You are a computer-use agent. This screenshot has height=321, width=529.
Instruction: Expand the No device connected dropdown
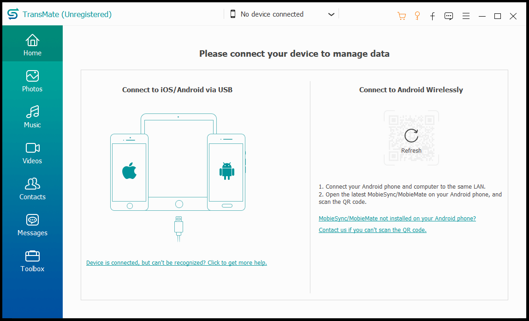click(281, 14)
